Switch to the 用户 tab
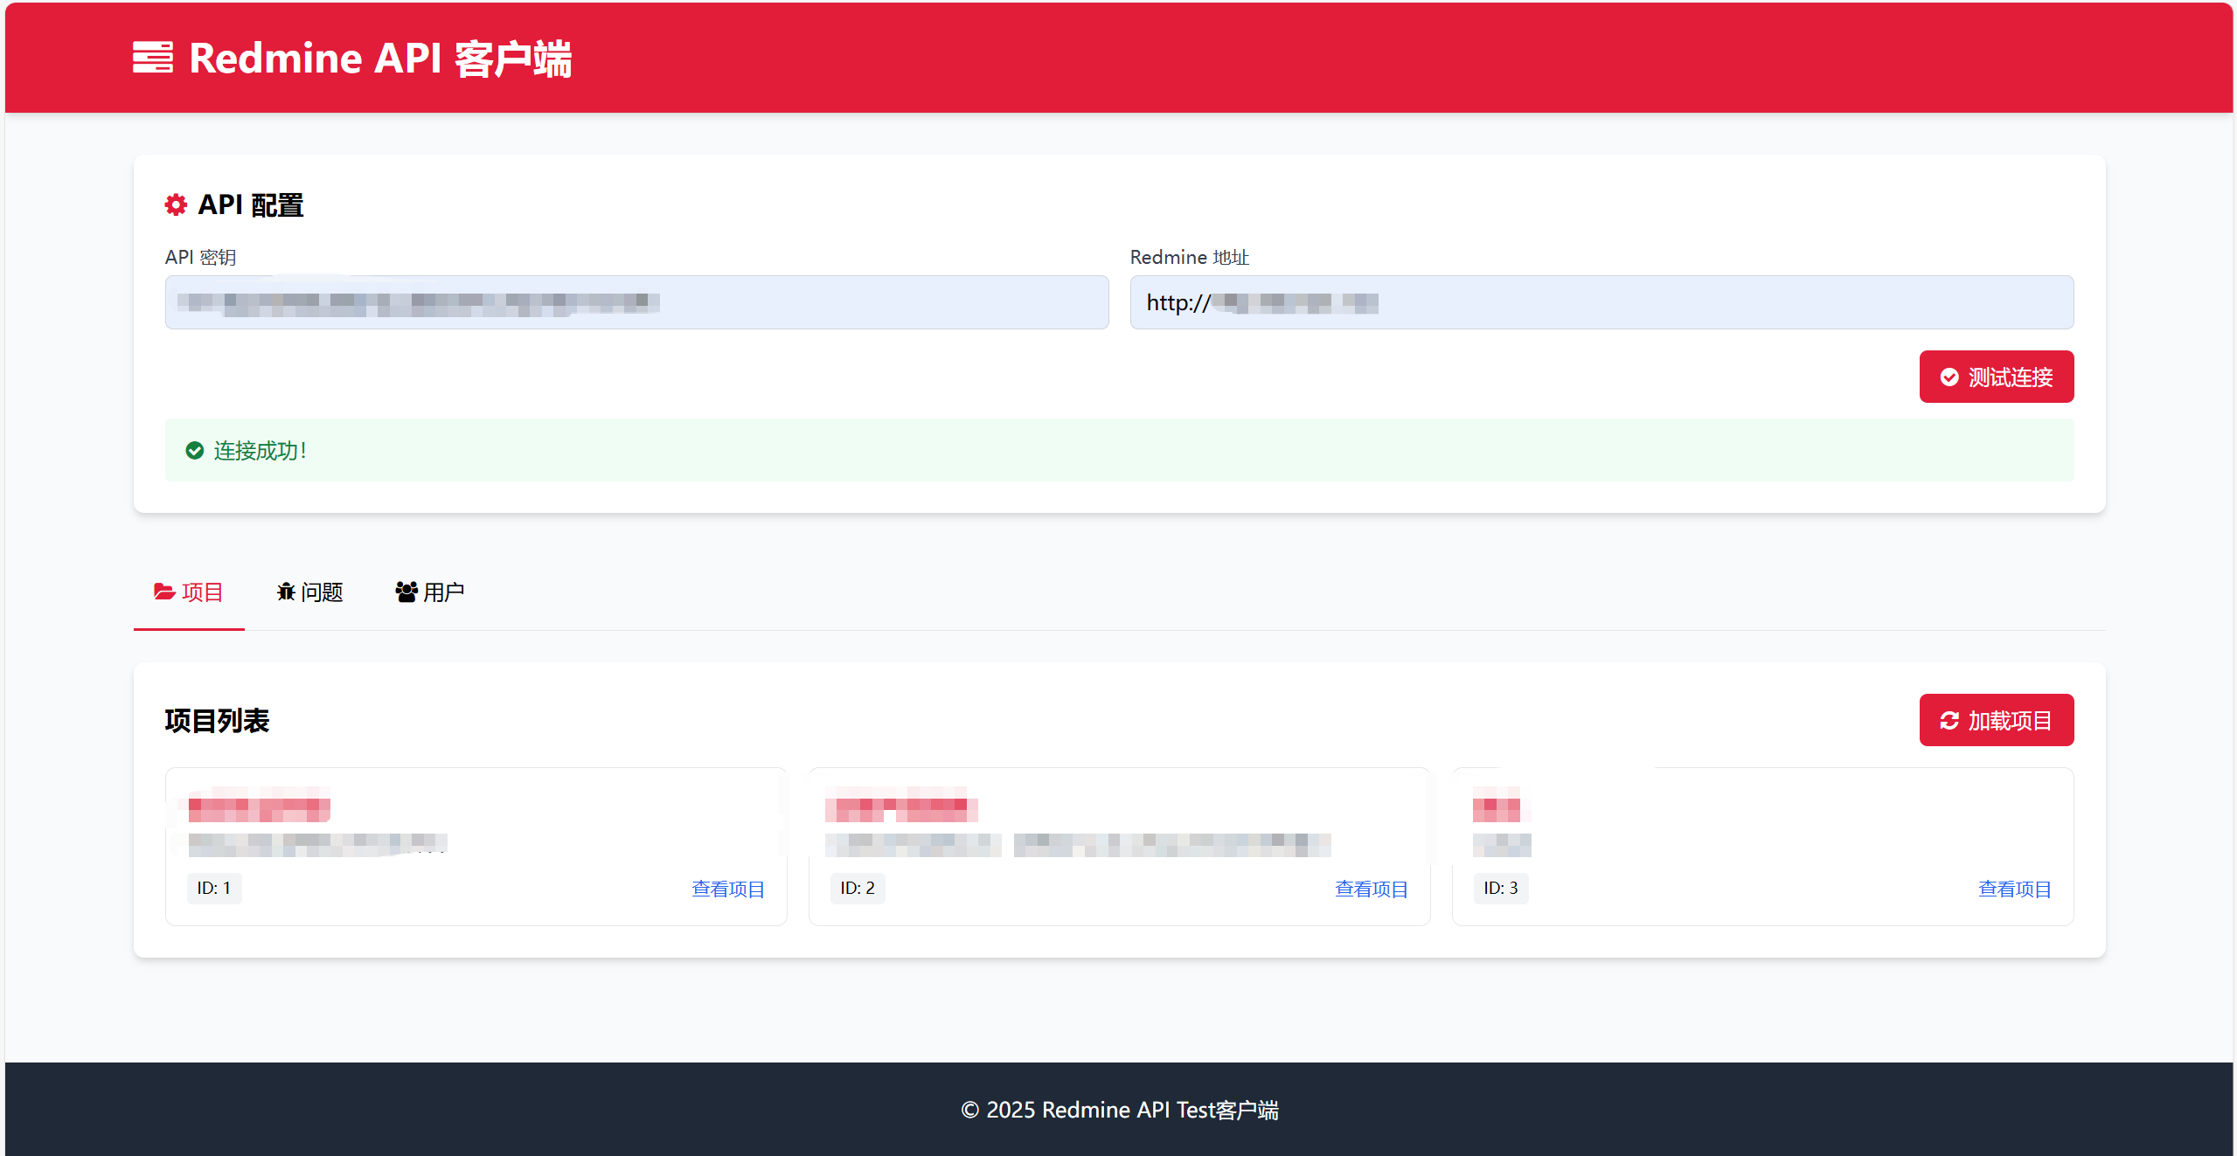The width and height of the screenshot is (2237, 1156). [429, 592]
